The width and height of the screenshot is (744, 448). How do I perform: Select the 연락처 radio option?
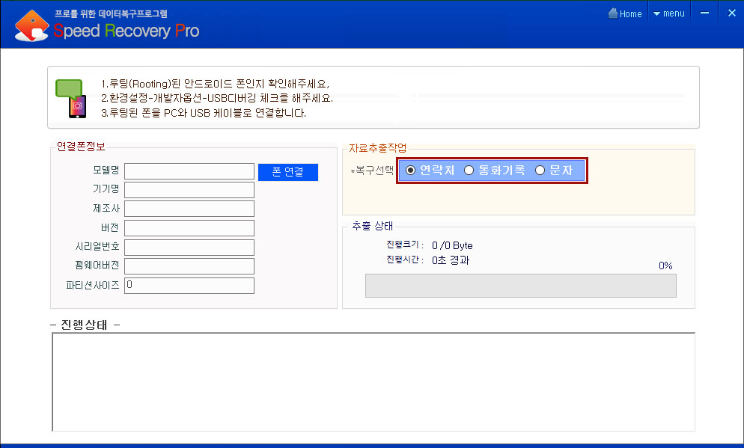click(x=411, y=171)
